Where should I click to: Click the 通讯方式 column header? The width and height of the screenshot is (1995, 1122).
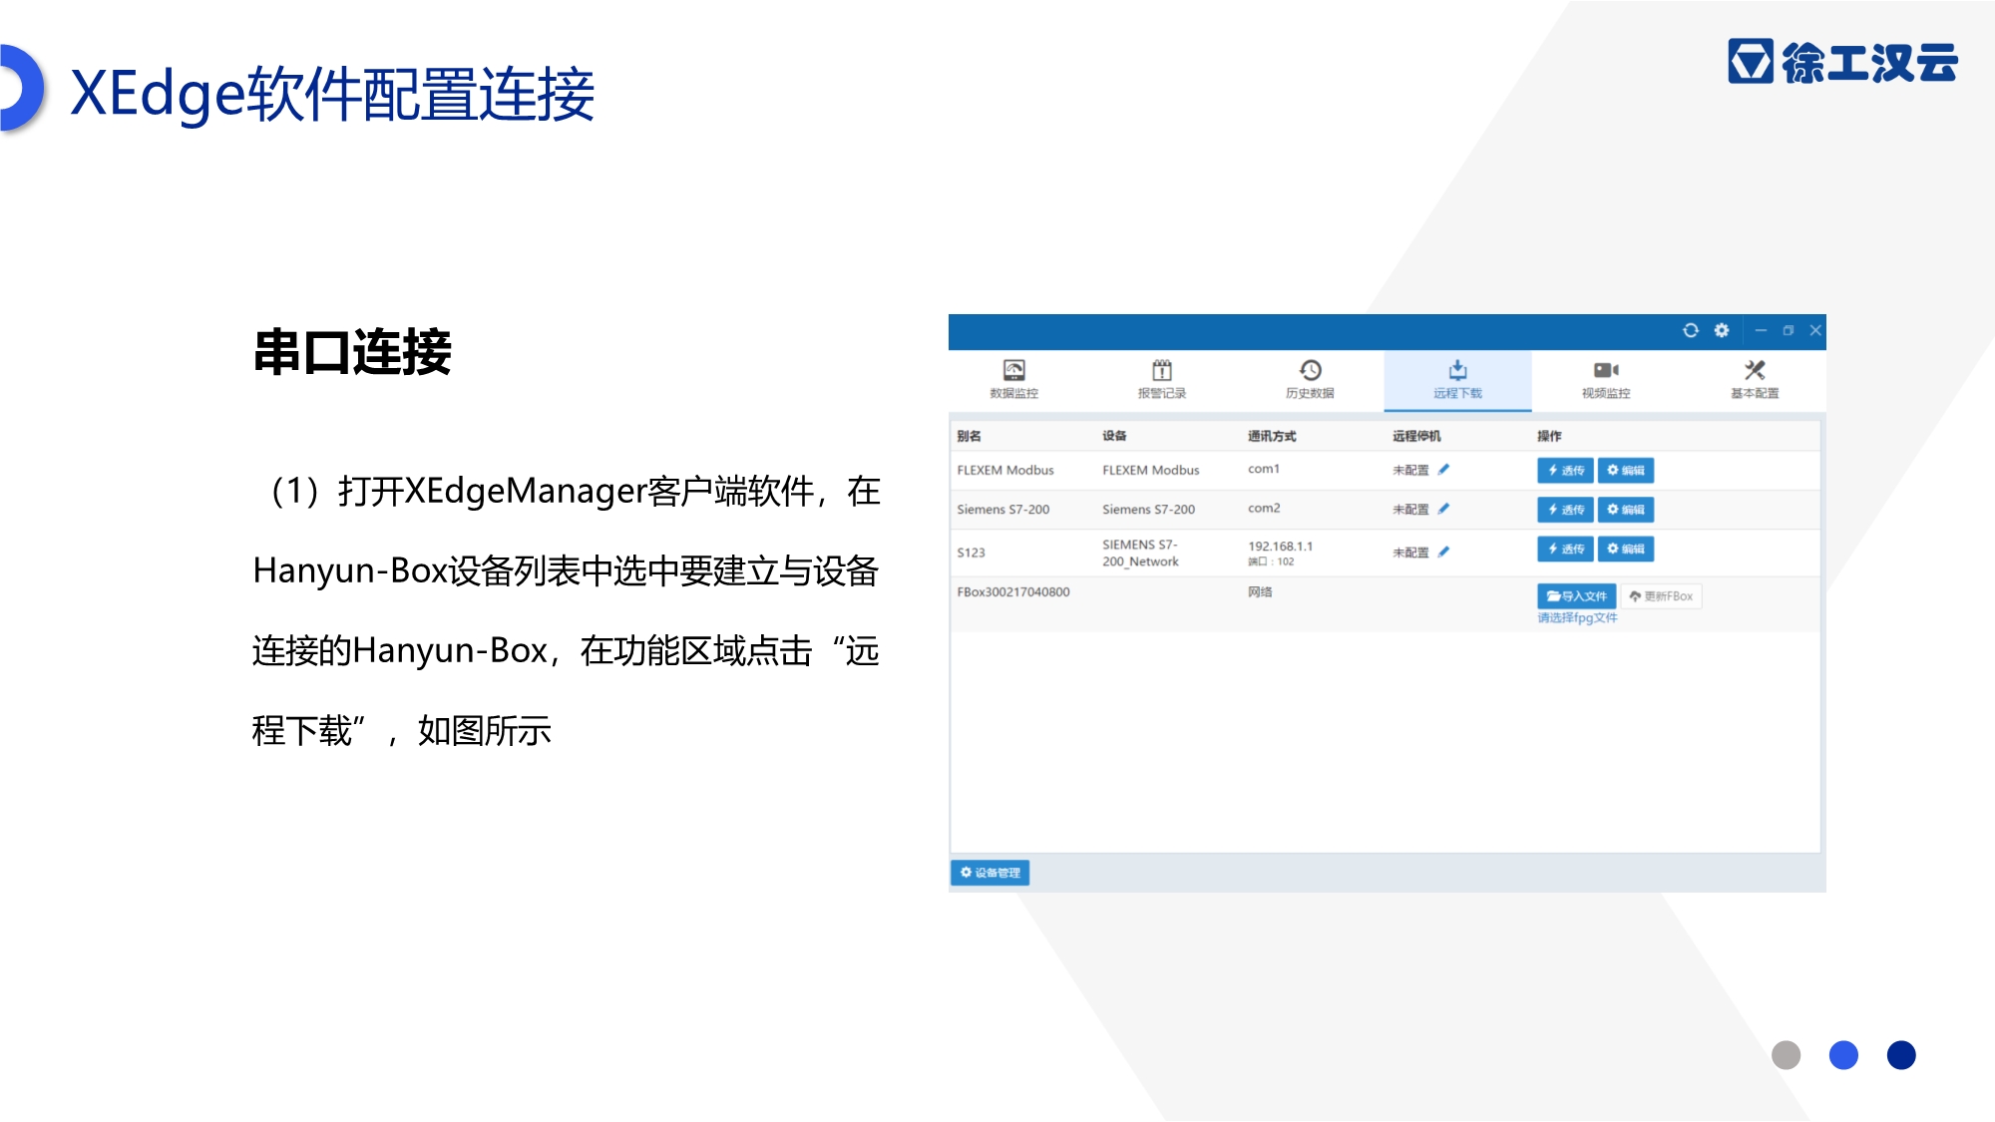1272,436
